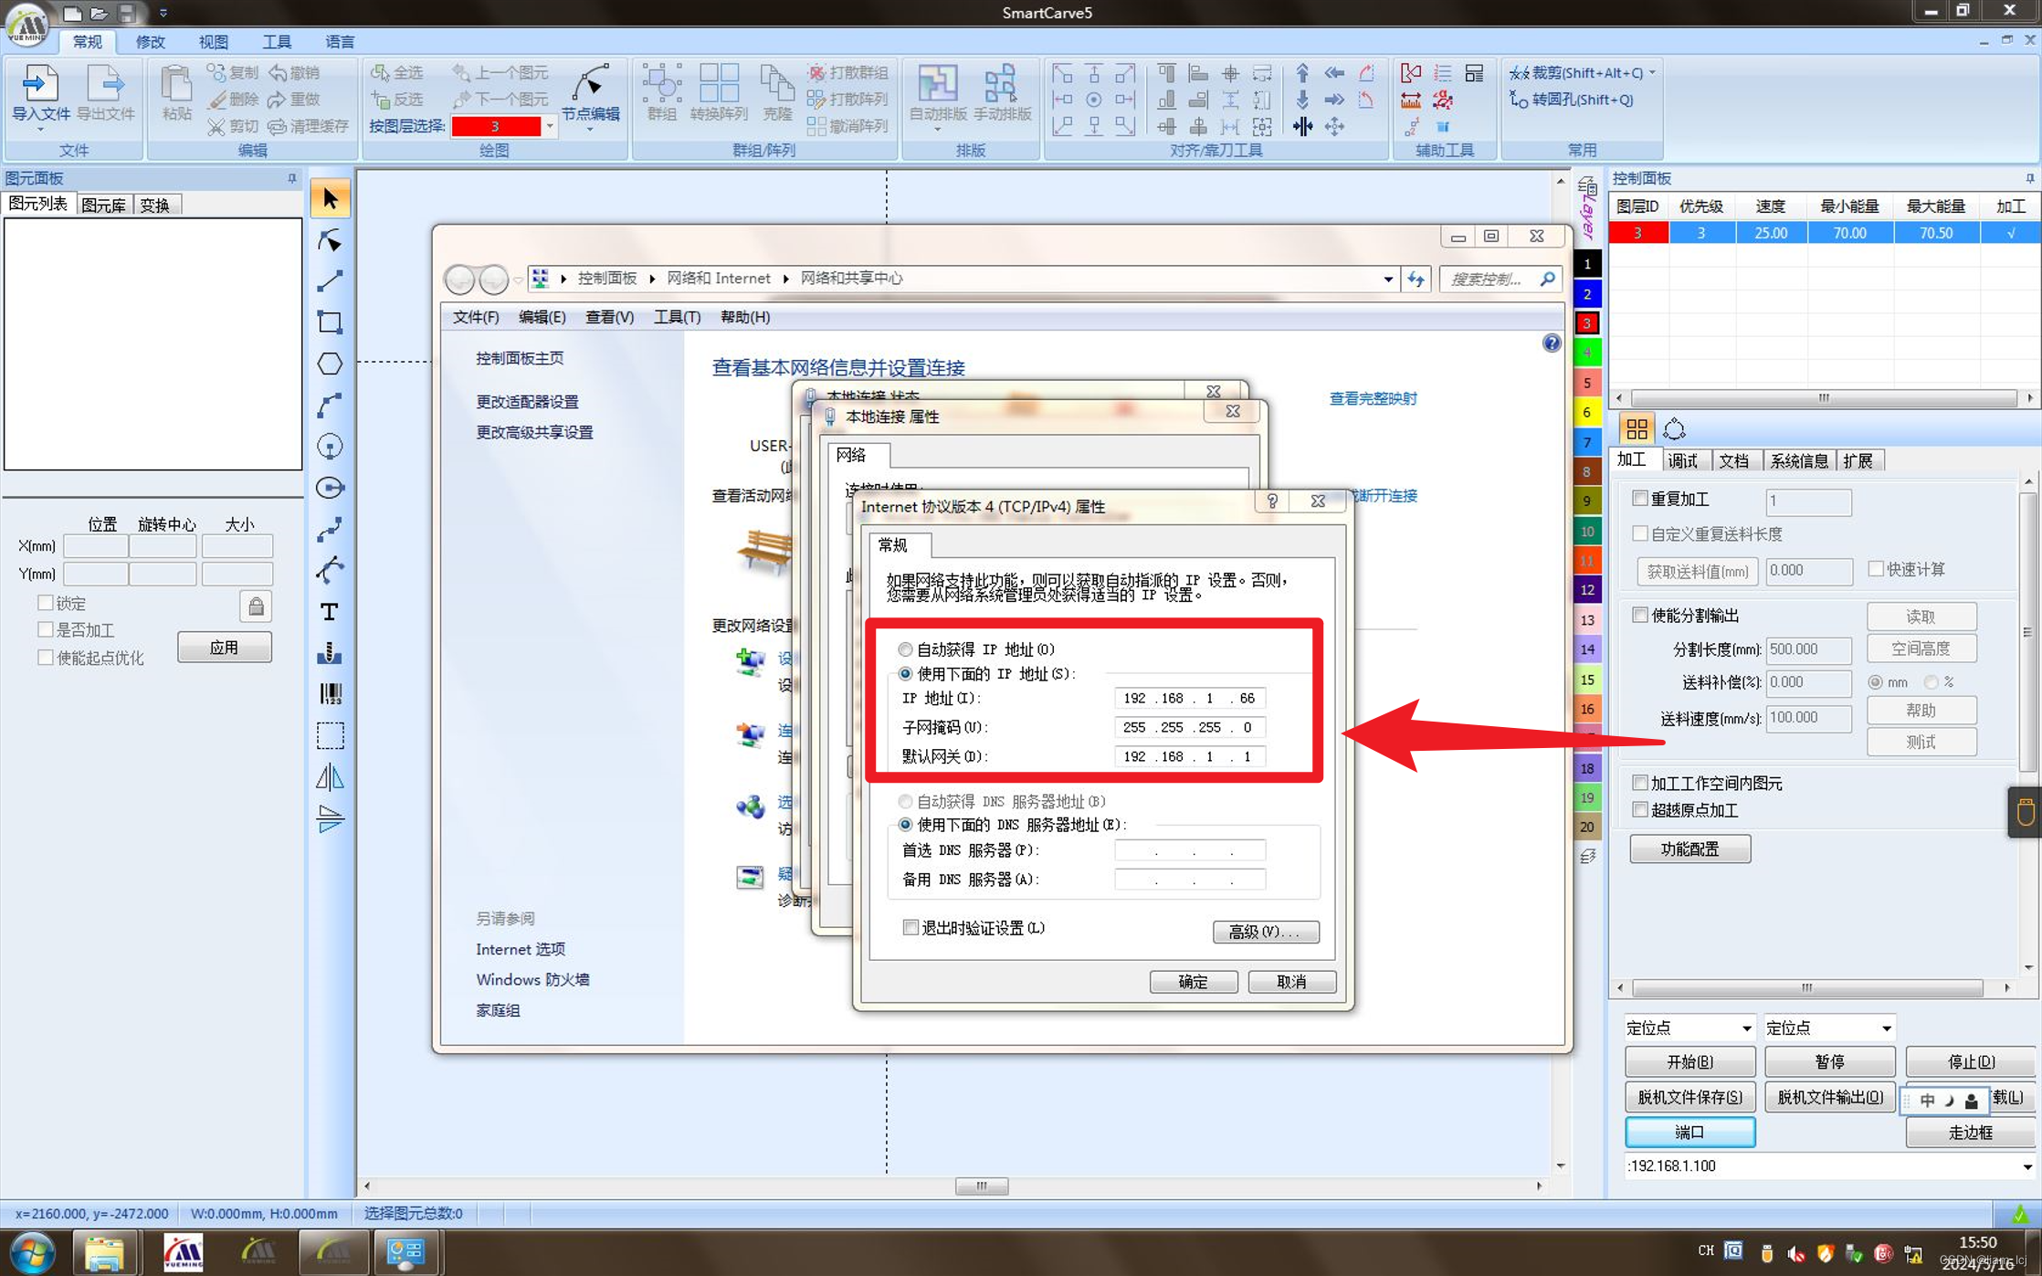Click the help question mark in network window
Image resolution: width=2042 pixels, height=1276 pixels.
pos(1552,343)
